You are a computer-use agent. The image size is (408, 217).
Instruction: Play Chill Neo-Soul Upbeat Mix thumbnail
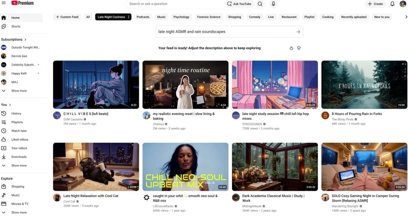tap(185, 167)
